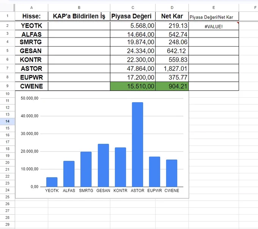Click empty ratio cell in CWENE row

click(x=214, y=86)
